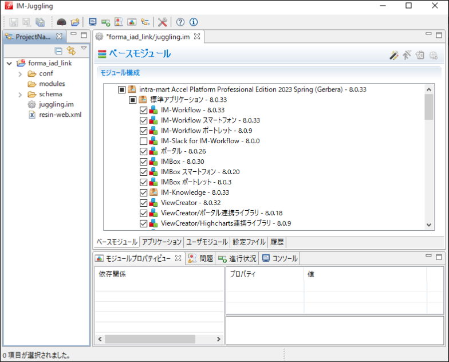Collapse all items in project navigator

tap(59, 51)
